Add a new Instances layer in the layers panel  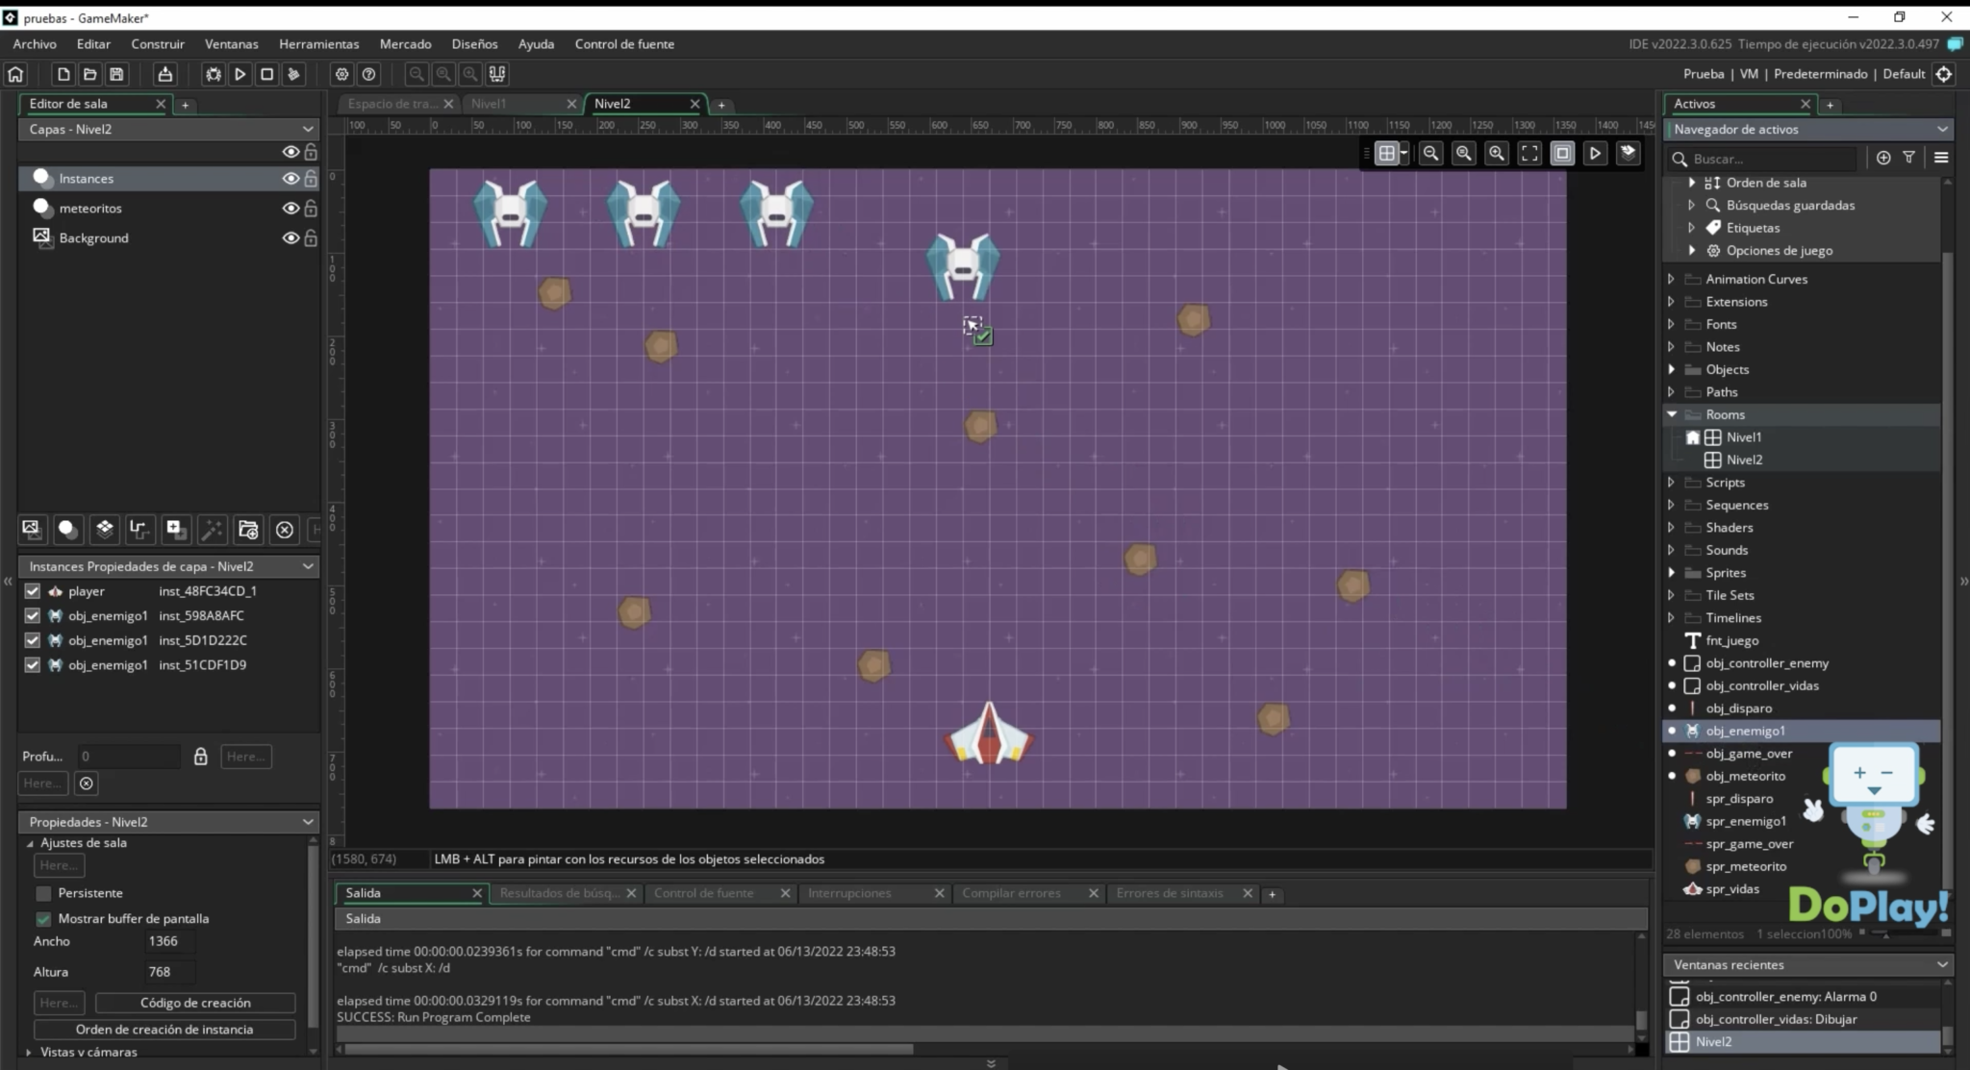[67, 529]
